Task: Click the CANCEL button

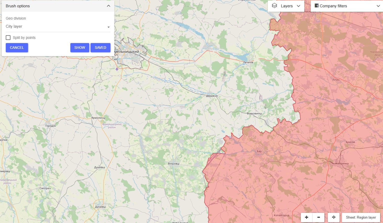Action: coord(17,48)
